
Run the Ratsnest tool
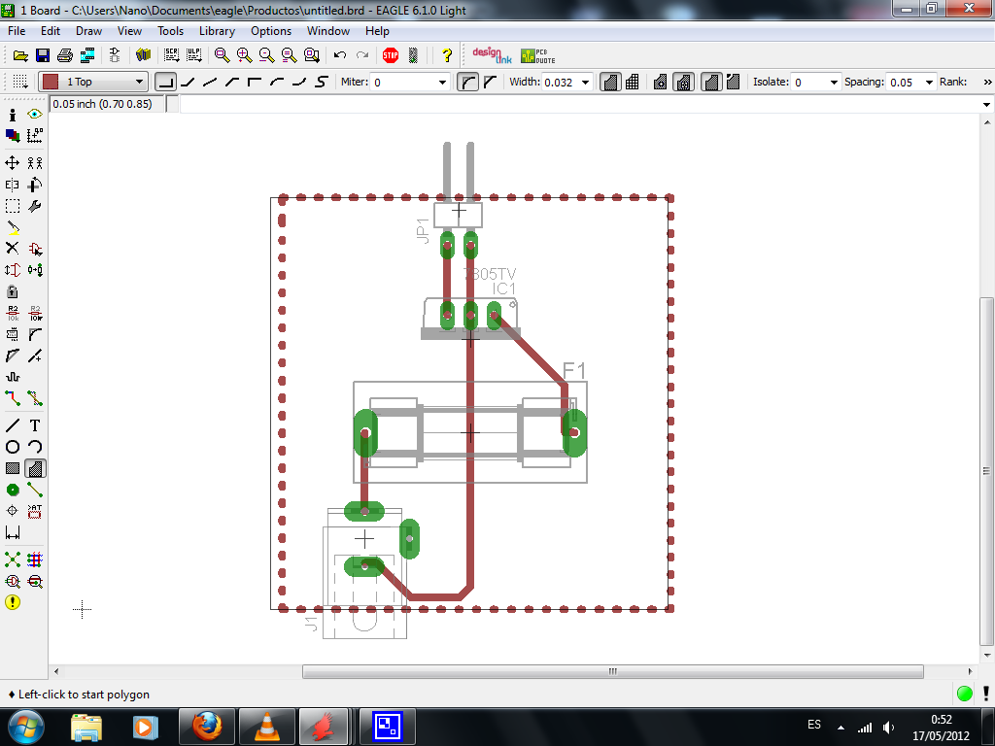12,559
